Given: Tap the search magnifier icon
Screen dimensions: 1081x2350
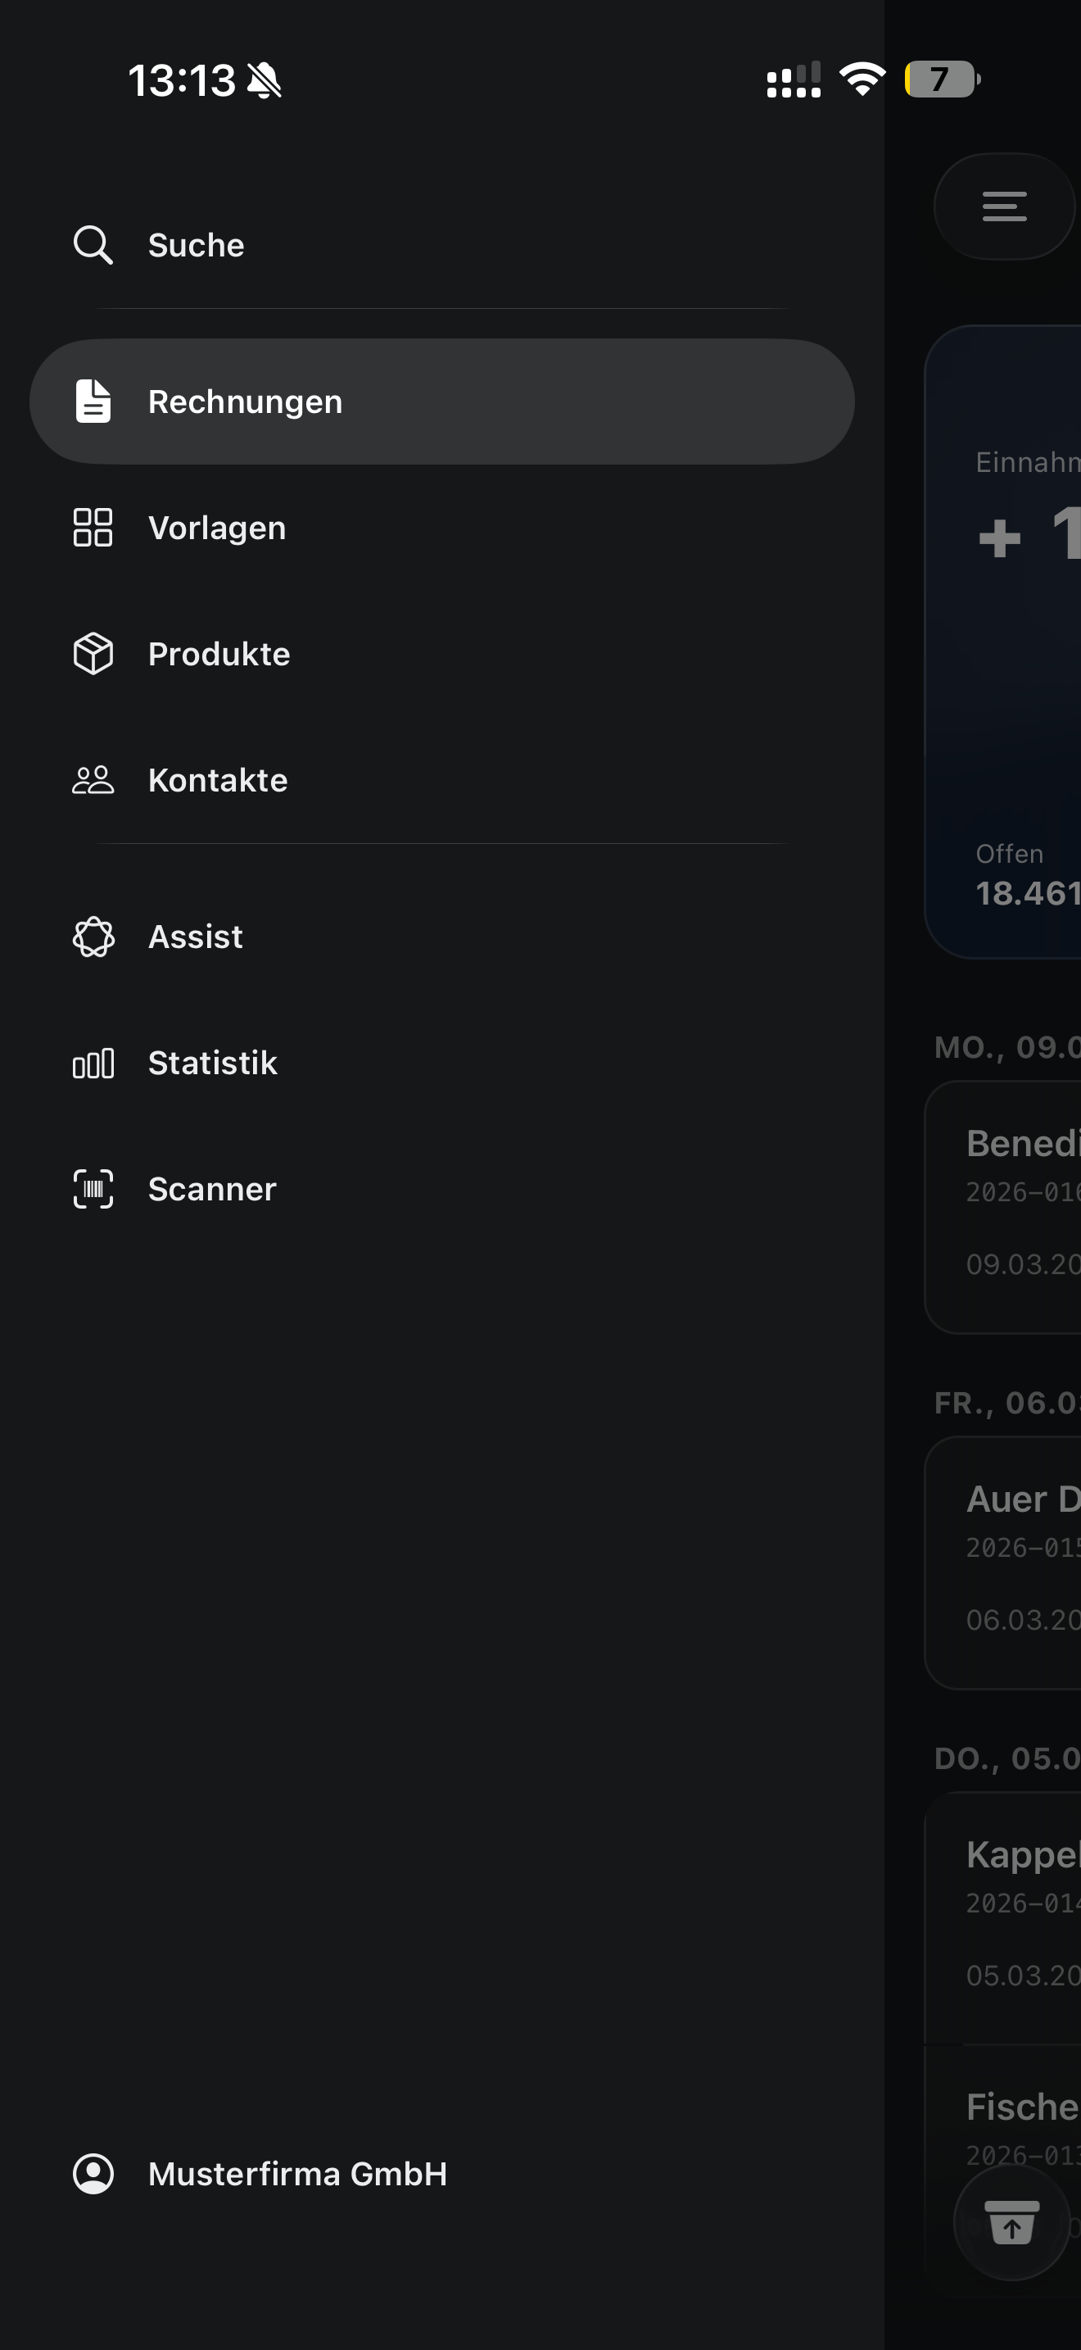Looking at the screenshot, I should click(x=93, y=245).
